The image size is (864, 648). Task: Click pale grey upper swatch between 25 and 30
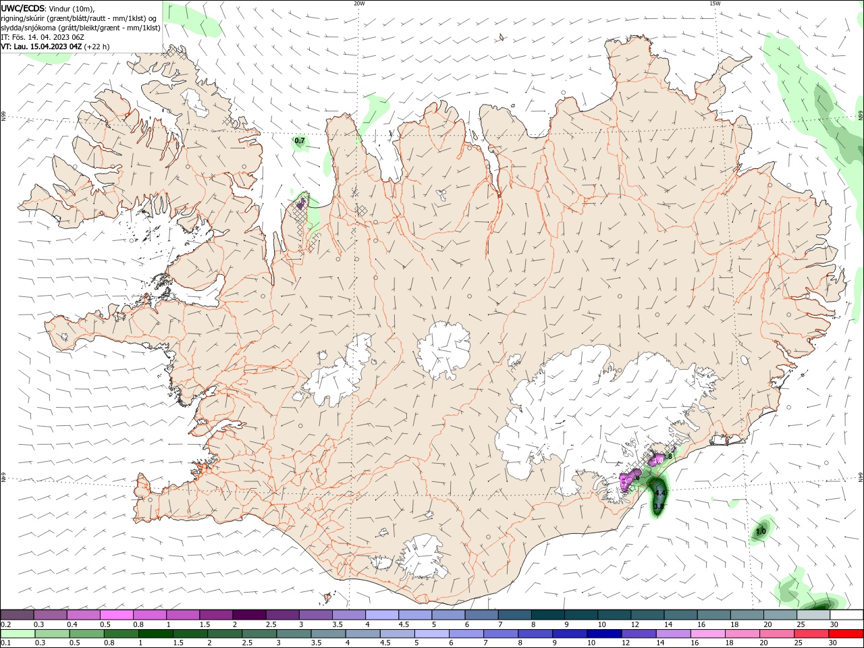coord(813,615)
